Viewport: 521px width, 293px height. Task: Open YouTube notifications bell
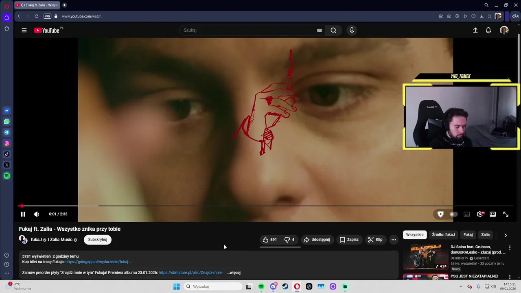tap(488, 30)
